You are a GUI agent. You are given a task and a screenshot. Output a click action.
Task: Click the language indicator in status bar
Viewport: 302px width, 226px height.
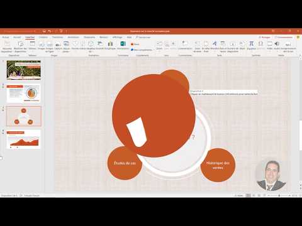32,195
